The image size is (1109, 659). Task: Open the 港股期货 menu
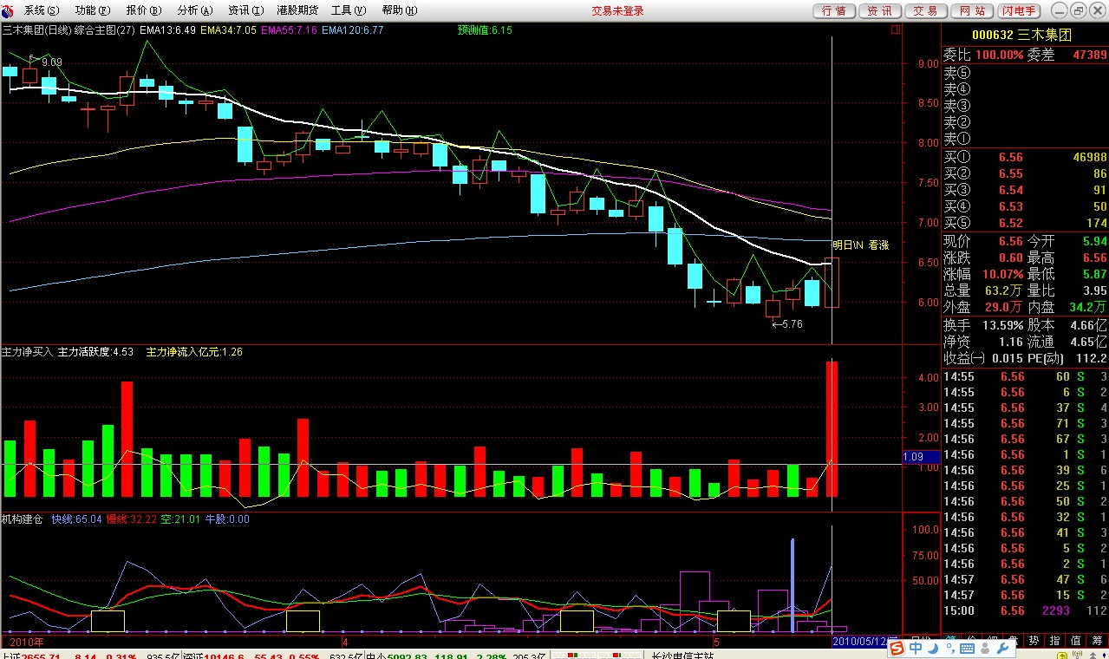[297, 10]
